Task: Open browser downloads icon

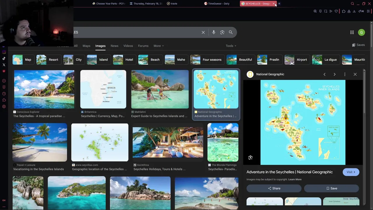Action: [x=354, y=11]
